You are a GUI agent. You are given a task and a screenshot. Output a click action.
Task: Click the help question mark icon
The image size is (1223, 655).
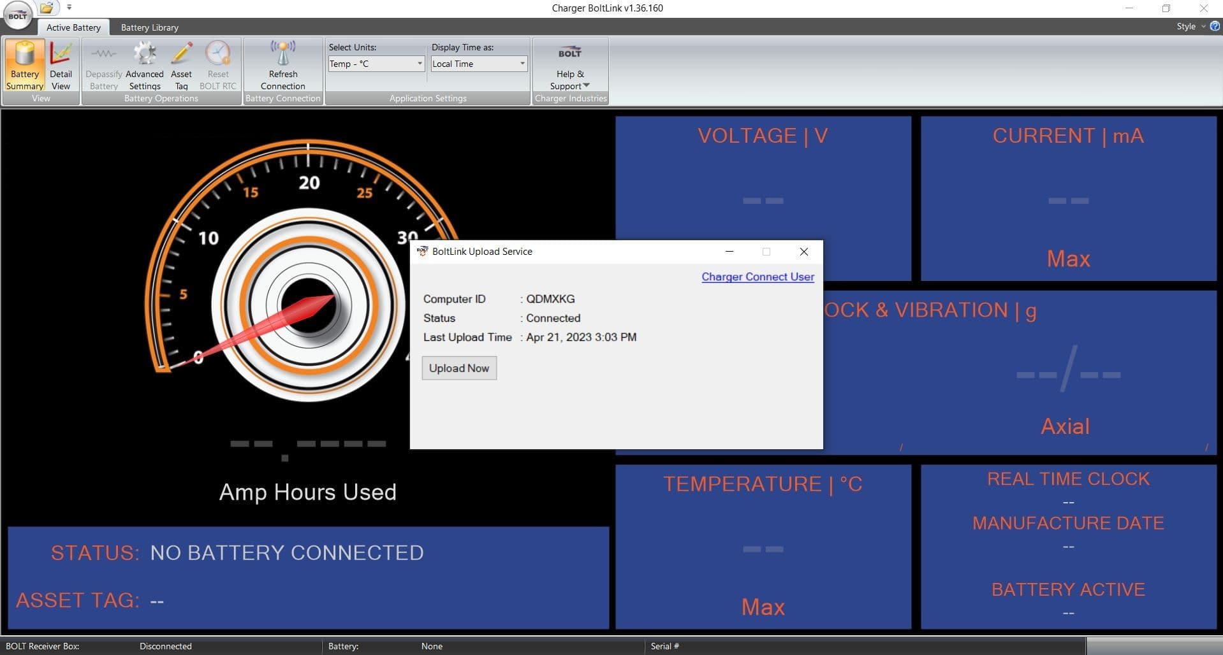(x=1215, y=26)
